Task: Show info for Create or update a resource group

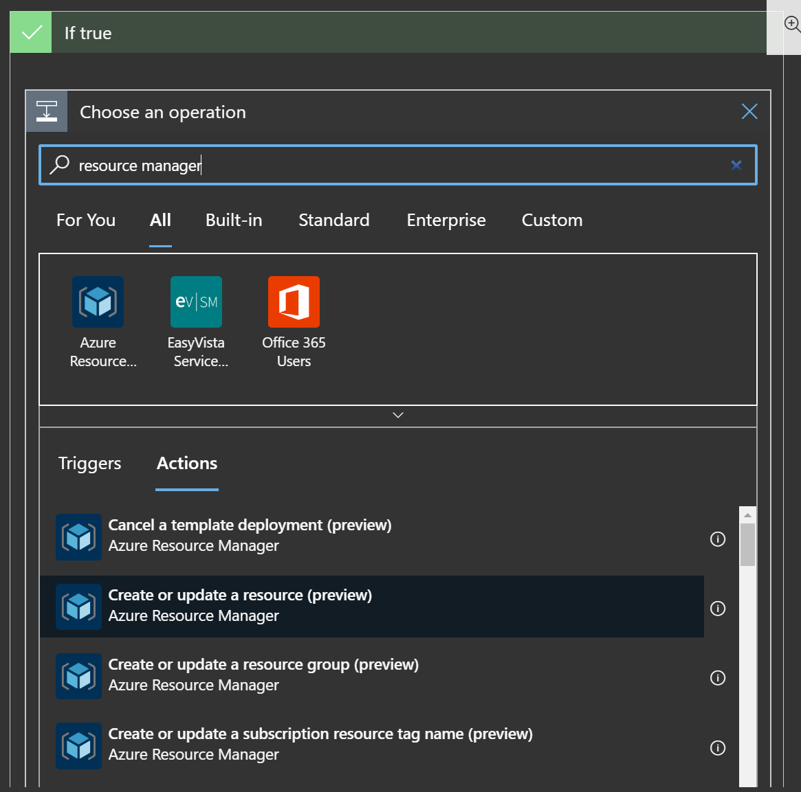Action: 717,678
